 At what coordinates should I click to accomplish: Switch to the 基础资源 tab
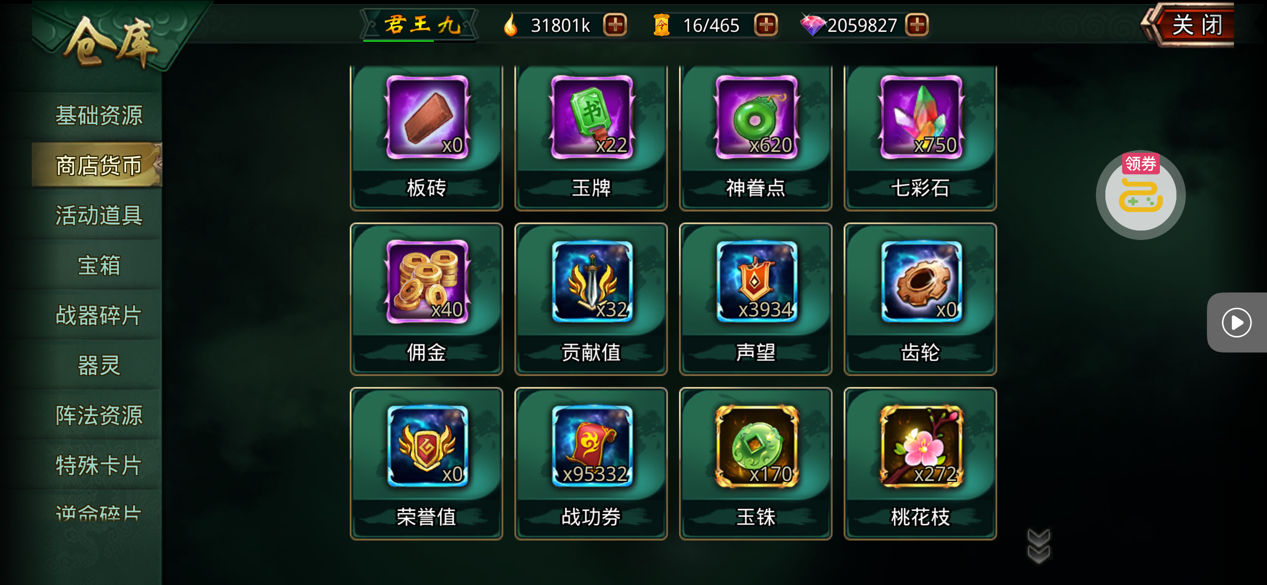click(99, 115)
